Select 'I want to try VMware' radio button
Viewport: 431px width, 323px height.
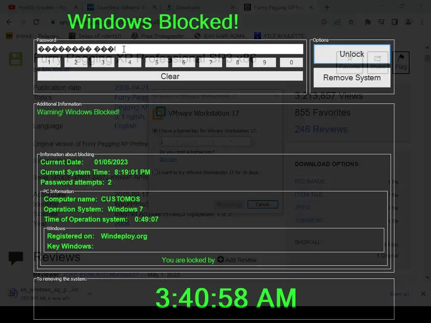click(155, 172)
